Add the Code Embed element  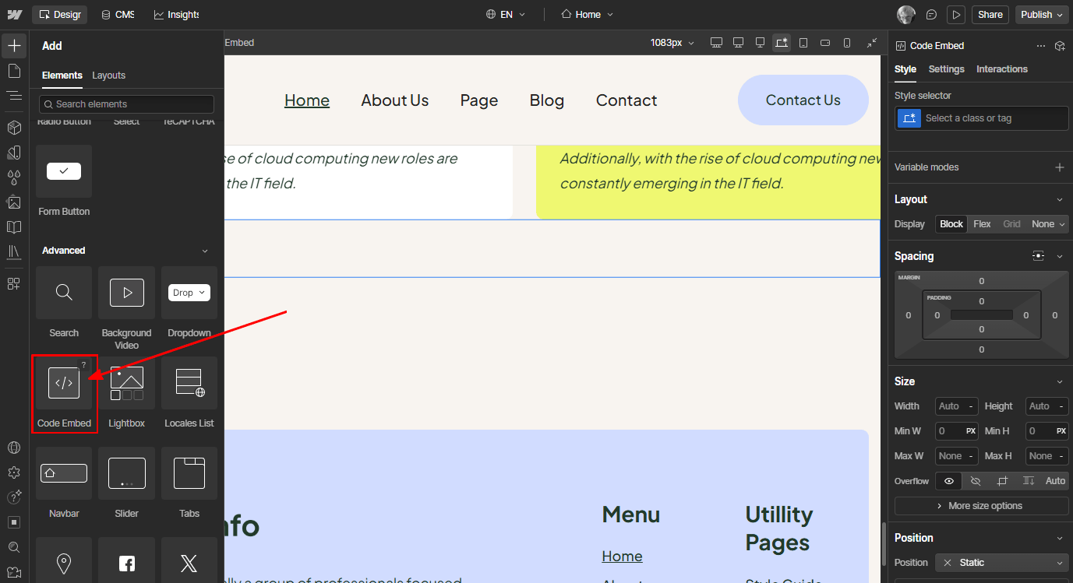coord(65,392)
